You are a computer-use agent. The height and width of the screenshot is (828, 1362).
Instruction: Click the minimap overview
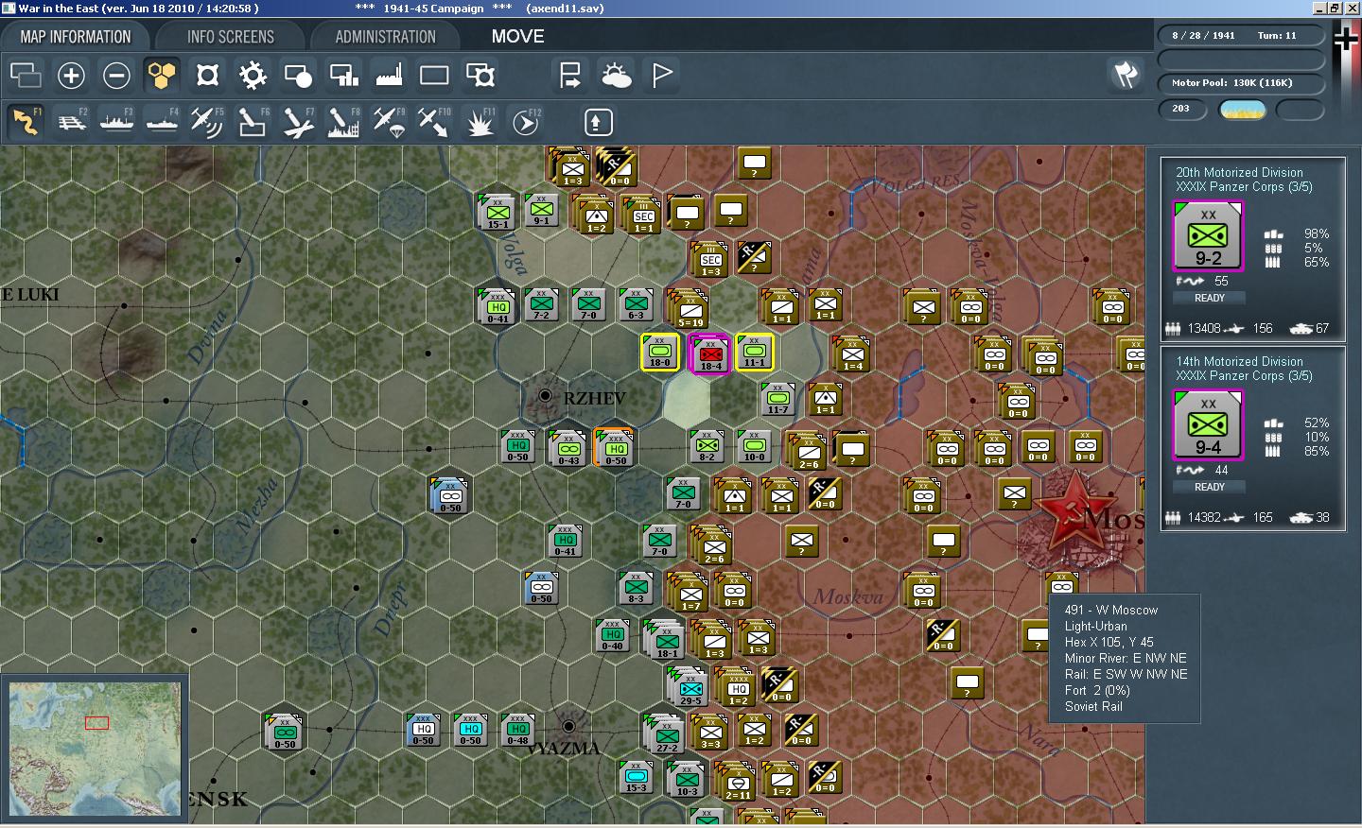93,748
